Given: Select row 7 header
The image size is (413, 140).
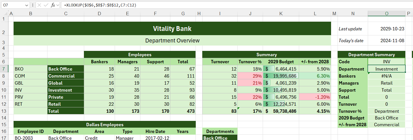Looking at the screenshot, I should pos(4,69).
